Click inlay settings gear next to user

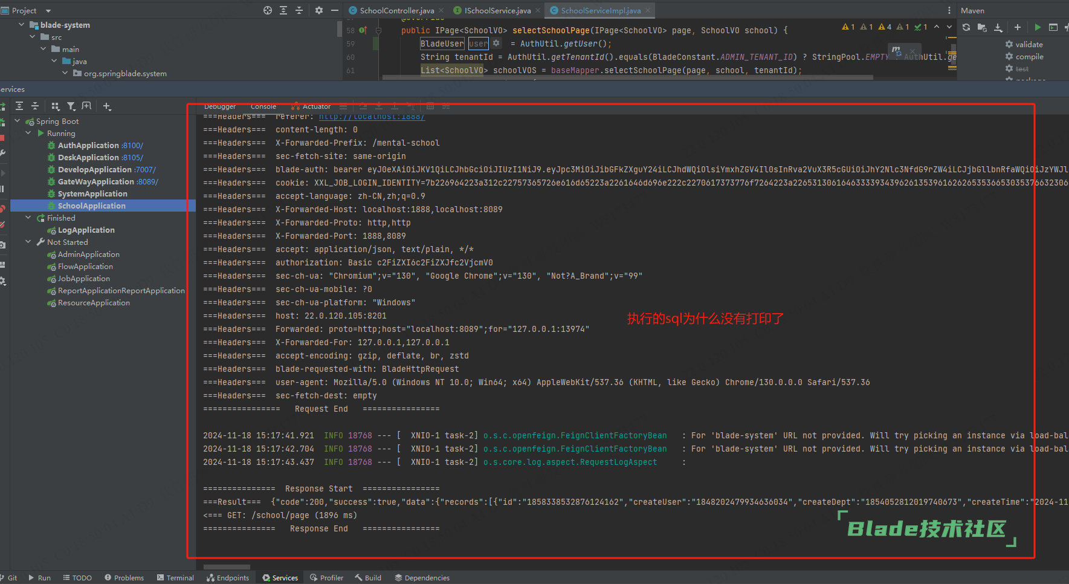(x=496, y=43)
